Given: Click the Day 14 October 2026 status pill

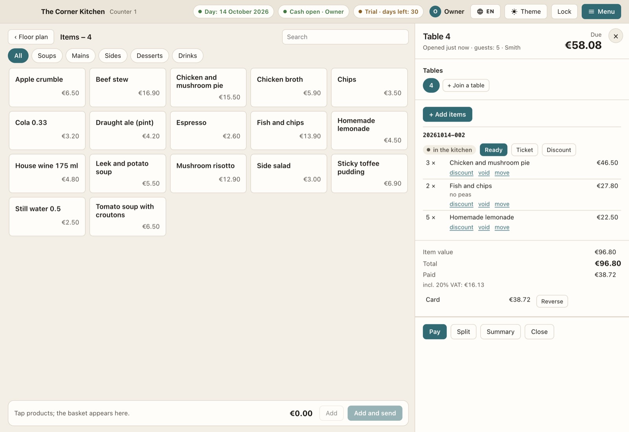Looking at the screenshot, I should 234,11.
